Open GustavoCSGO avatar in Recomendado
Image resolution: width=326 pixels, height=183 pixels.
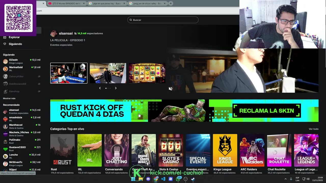click(x=5, y=149)
